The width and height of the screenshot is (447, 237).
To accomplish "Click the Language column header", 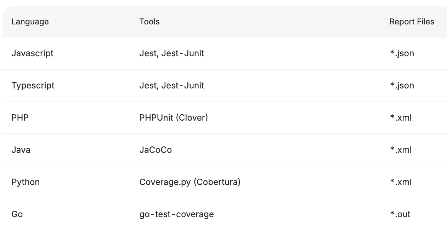I will point(30,22).
